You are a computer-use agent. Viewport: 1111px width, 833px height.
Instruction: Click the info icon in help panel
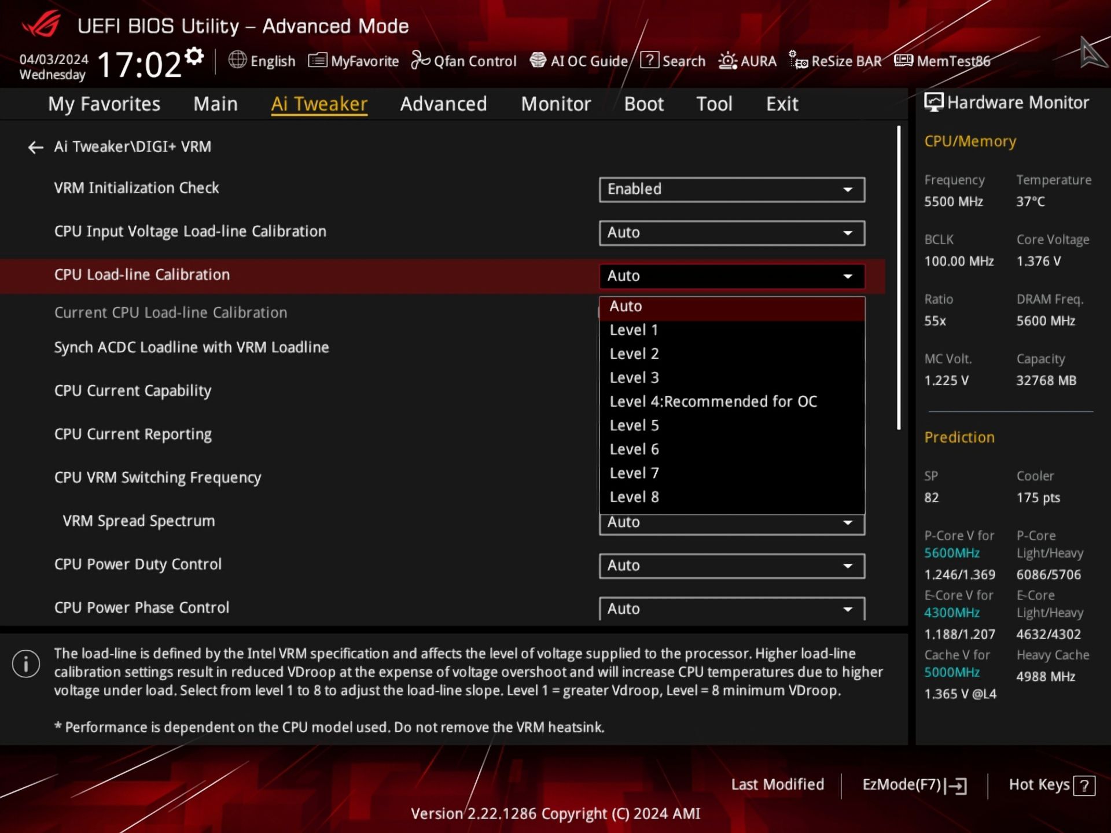pos(26,664)
